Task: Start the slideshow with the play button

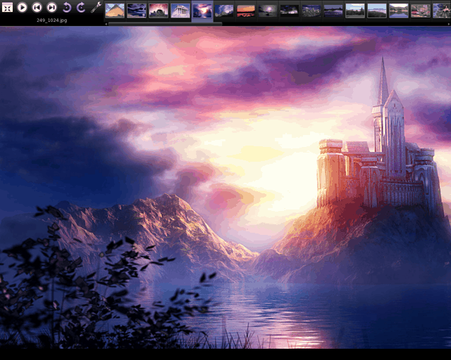Action: [x=22, y=7]
